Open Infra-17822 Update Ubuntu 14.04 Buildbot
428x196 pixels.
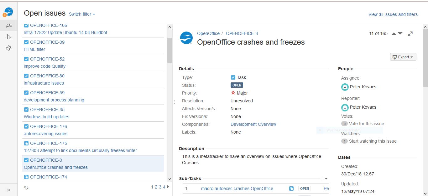pos(66,32)
